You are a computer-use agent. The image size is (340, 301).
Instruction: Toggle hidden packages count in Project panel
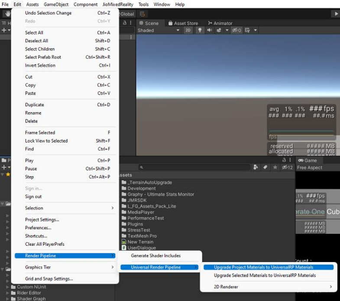pos(287,167)
